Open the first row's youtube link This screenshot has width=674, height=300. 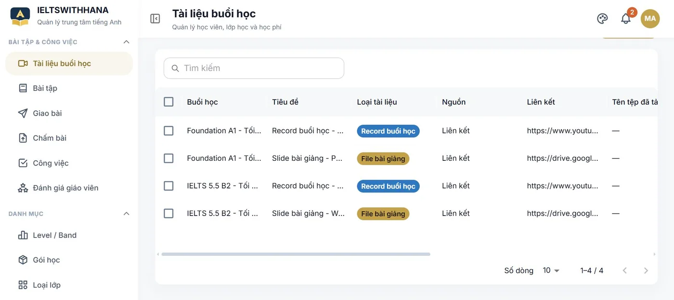pos(562,131)
